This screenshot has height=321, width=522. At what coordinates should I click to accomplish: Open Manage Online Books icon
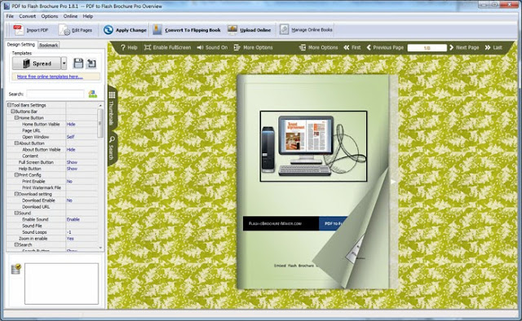click(284, 29)
